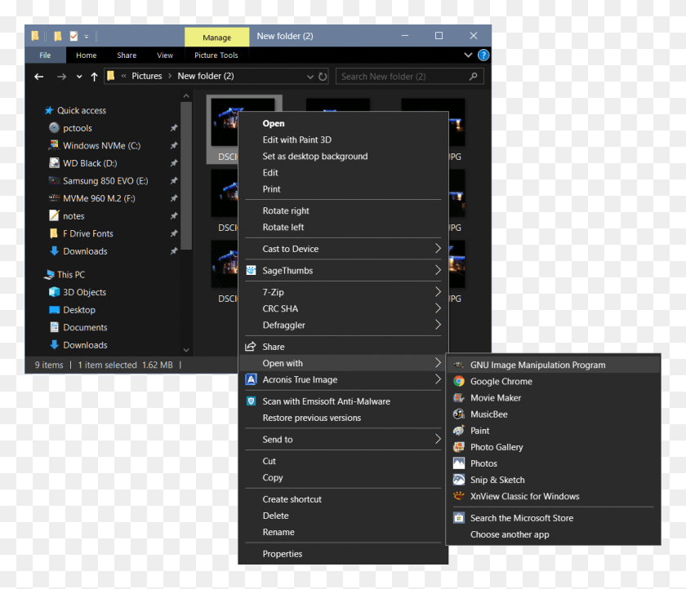Launch Photo Gallery from Open with list

tap(496, 447)
